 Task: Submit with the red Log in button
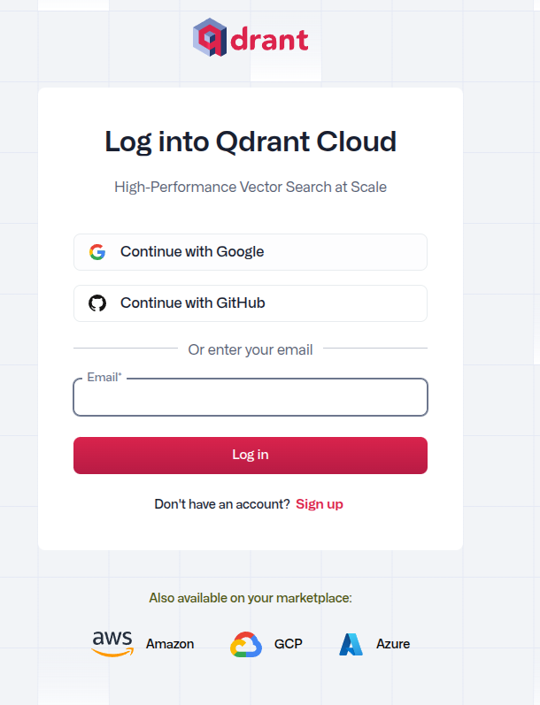click(251, 456)
